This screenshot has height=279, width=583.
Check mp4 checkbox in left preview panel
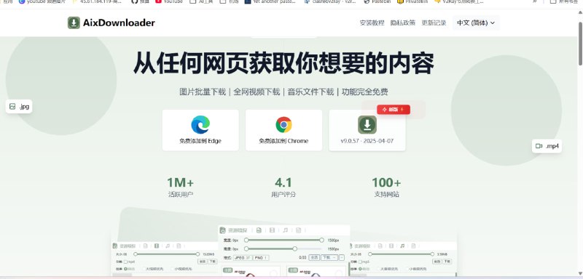[126, 262]
